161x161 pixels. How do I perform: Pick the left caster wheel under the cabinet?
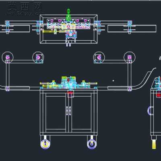tap(45, 144)
